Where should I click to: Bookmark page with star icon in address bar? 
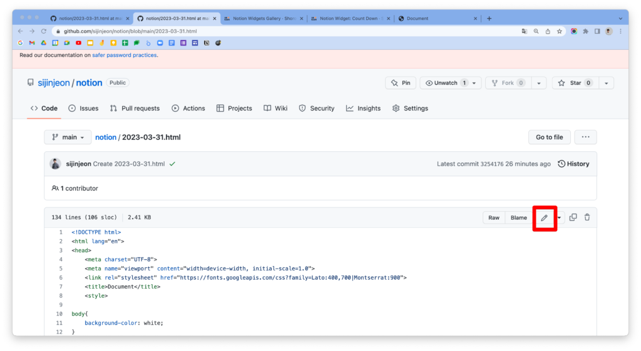(x=559, y=31)
